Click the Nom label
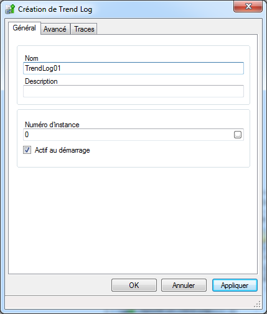Image resolution: width=267 pixels, height=314 pixels. click(32, 58)
